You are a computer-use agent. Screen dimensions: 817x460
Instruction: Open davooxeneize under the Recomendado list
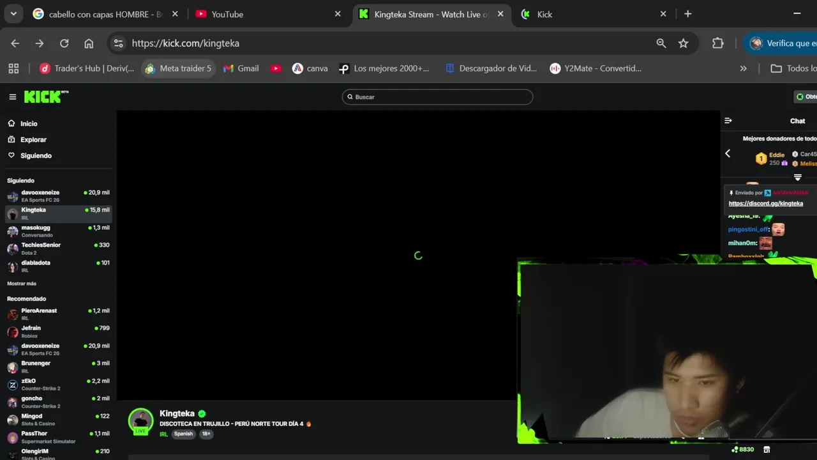pos(58,349)
